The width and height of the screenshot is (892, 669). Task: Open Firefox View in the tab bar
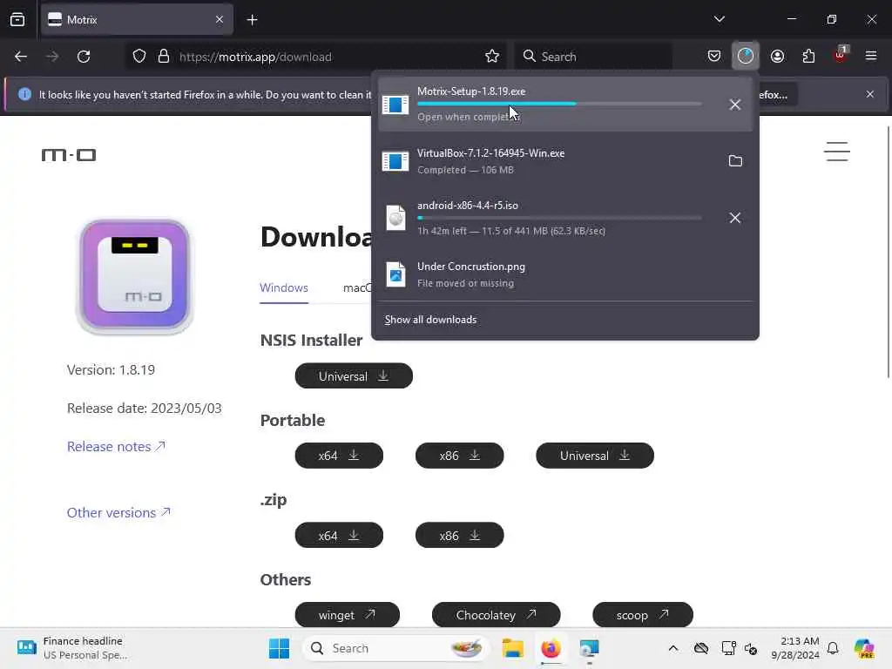[x=17, y=19]
